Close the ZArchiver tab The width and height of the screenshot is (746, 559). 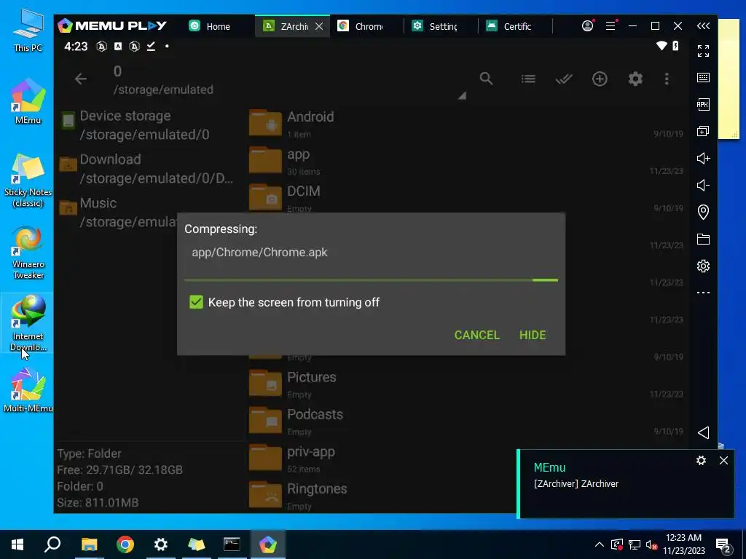click(x=319, y=27)
